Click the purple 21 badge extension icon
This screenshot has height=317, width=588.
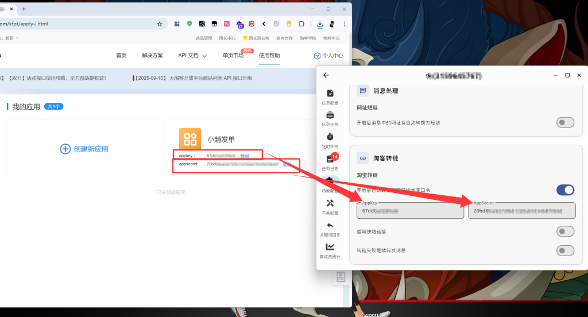[x=239, y=24]
